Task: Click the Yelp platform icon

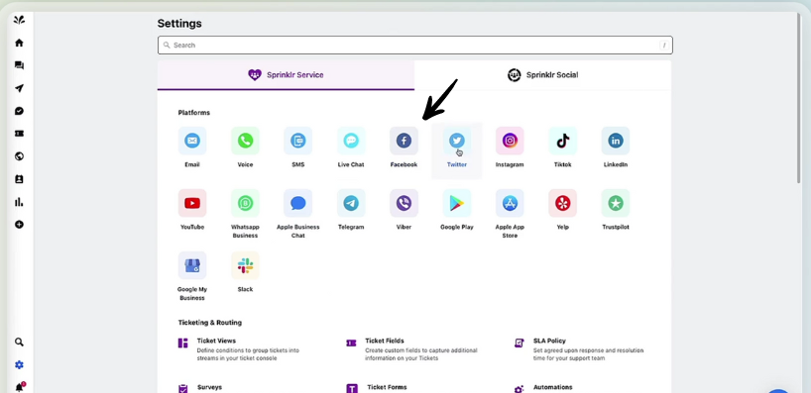Action: click(x=563, y=203)
